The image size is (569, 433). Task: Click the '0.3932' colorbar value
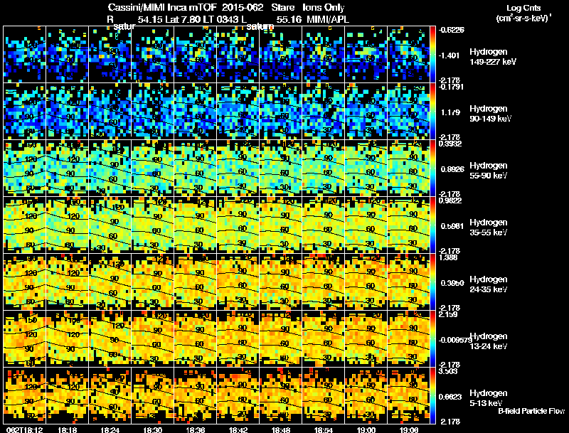point(450,144)
